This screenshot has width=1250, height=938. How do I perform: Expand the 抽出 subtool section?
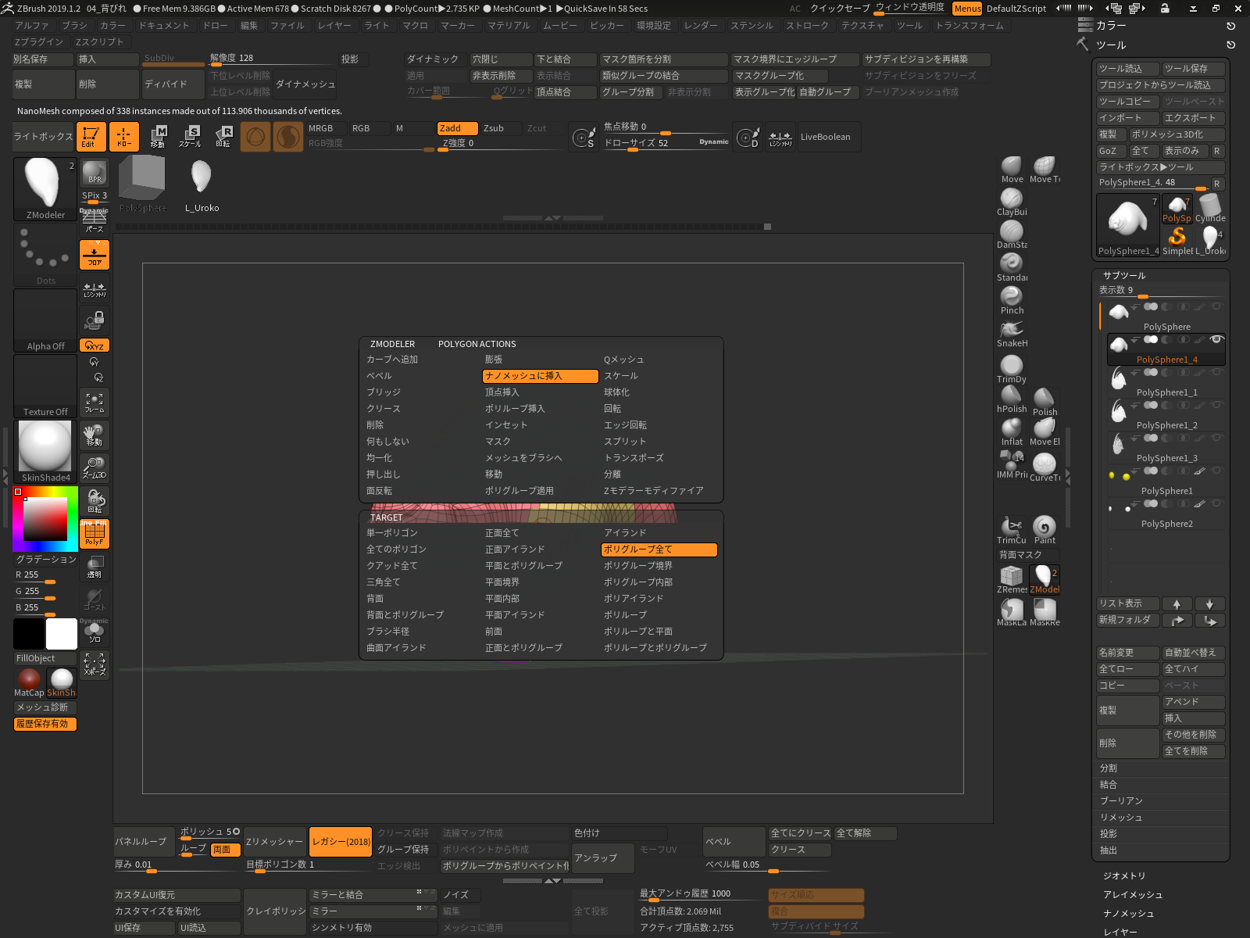pyautogui.click(x=1109, y=850)
